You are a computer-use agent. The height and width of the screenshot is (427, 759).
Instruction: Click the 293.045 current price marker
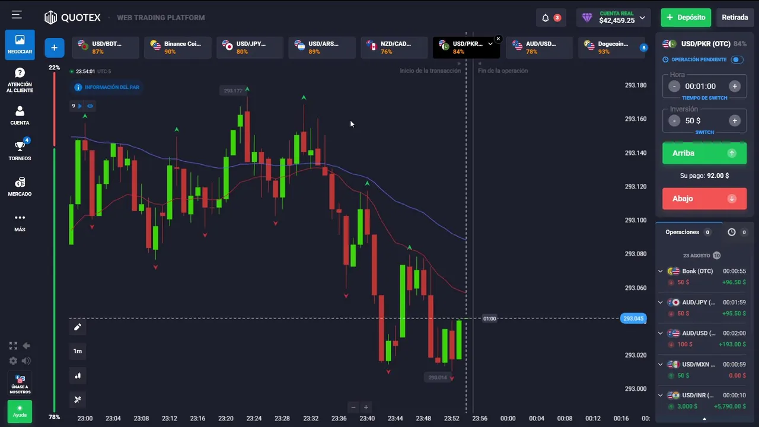pyautogui.click(x=633, y=318)
